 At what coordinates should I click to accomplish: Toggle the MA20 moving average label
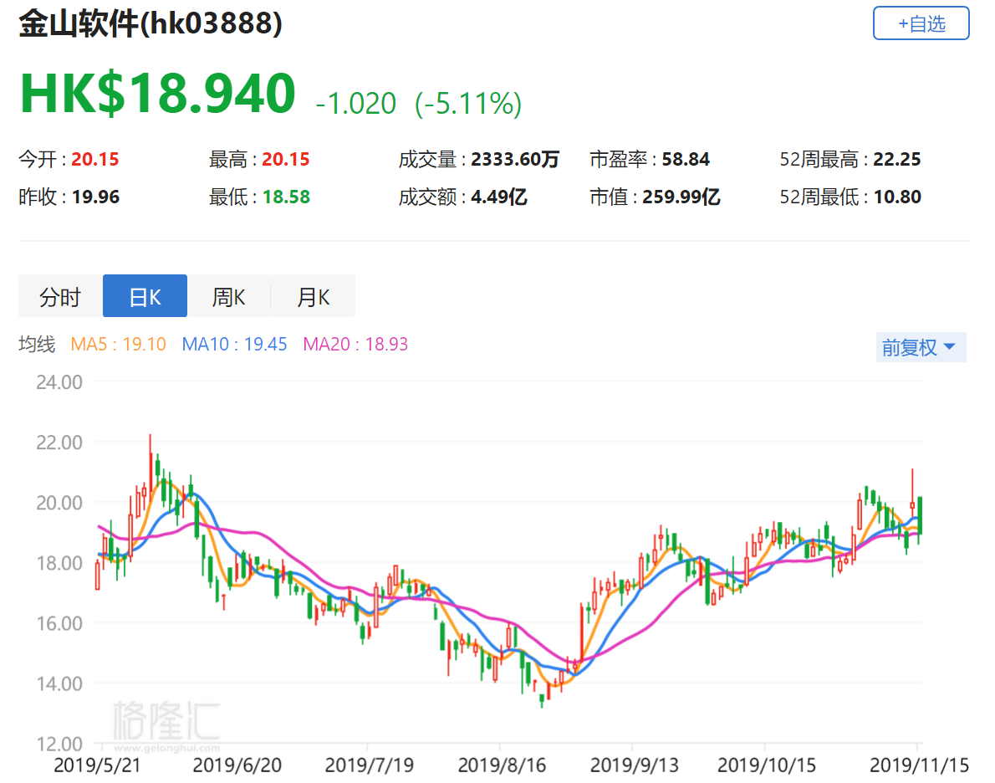click(355, 344)
